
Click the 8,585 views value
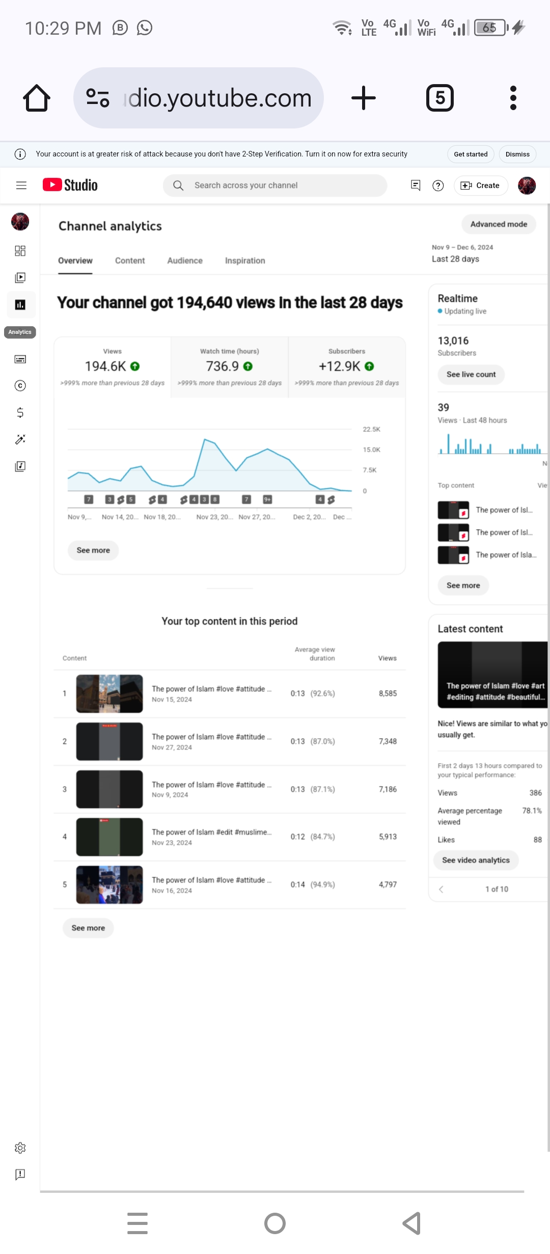coord(388,694)
